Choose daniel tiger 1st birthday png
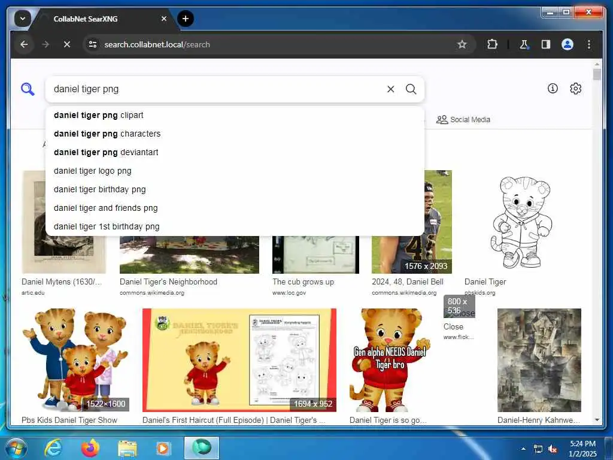The height and width of the screenshot is (460, 613). point(235,226)
